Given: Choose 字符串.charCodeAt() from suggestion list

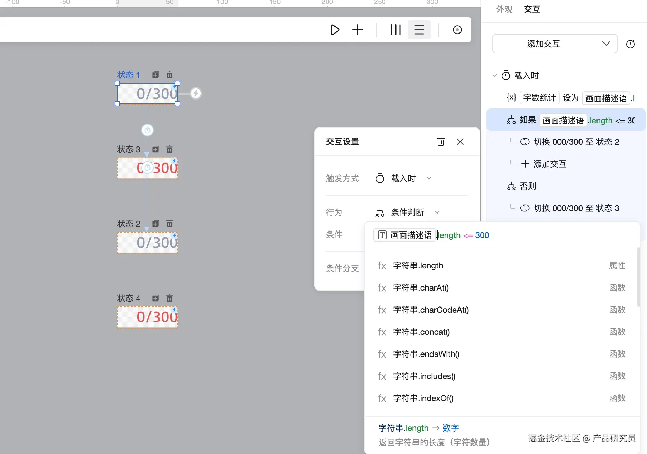Looking at the screenshot, I should point(502,310).
